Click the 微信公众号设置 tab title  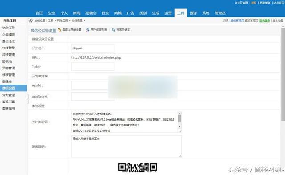[43, 31]
